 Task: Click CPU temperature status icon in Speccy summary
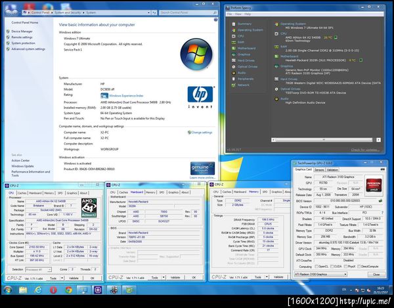point(336,37)
